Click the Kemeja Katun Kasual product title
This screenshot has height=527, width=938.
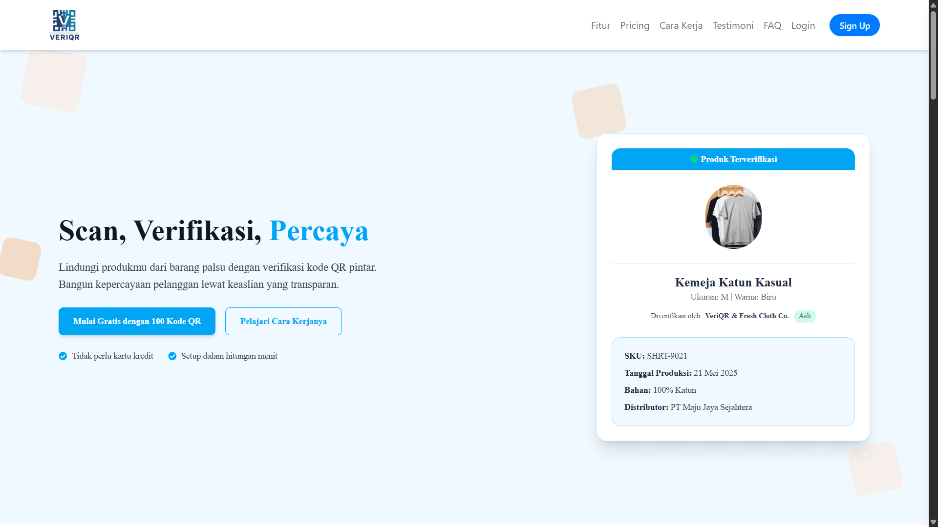point(733,283)
